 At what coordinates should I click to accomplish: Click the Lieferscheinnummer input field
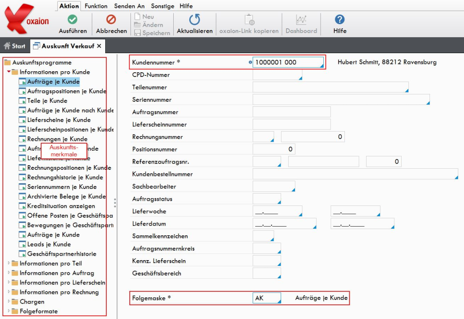point(291,124)
